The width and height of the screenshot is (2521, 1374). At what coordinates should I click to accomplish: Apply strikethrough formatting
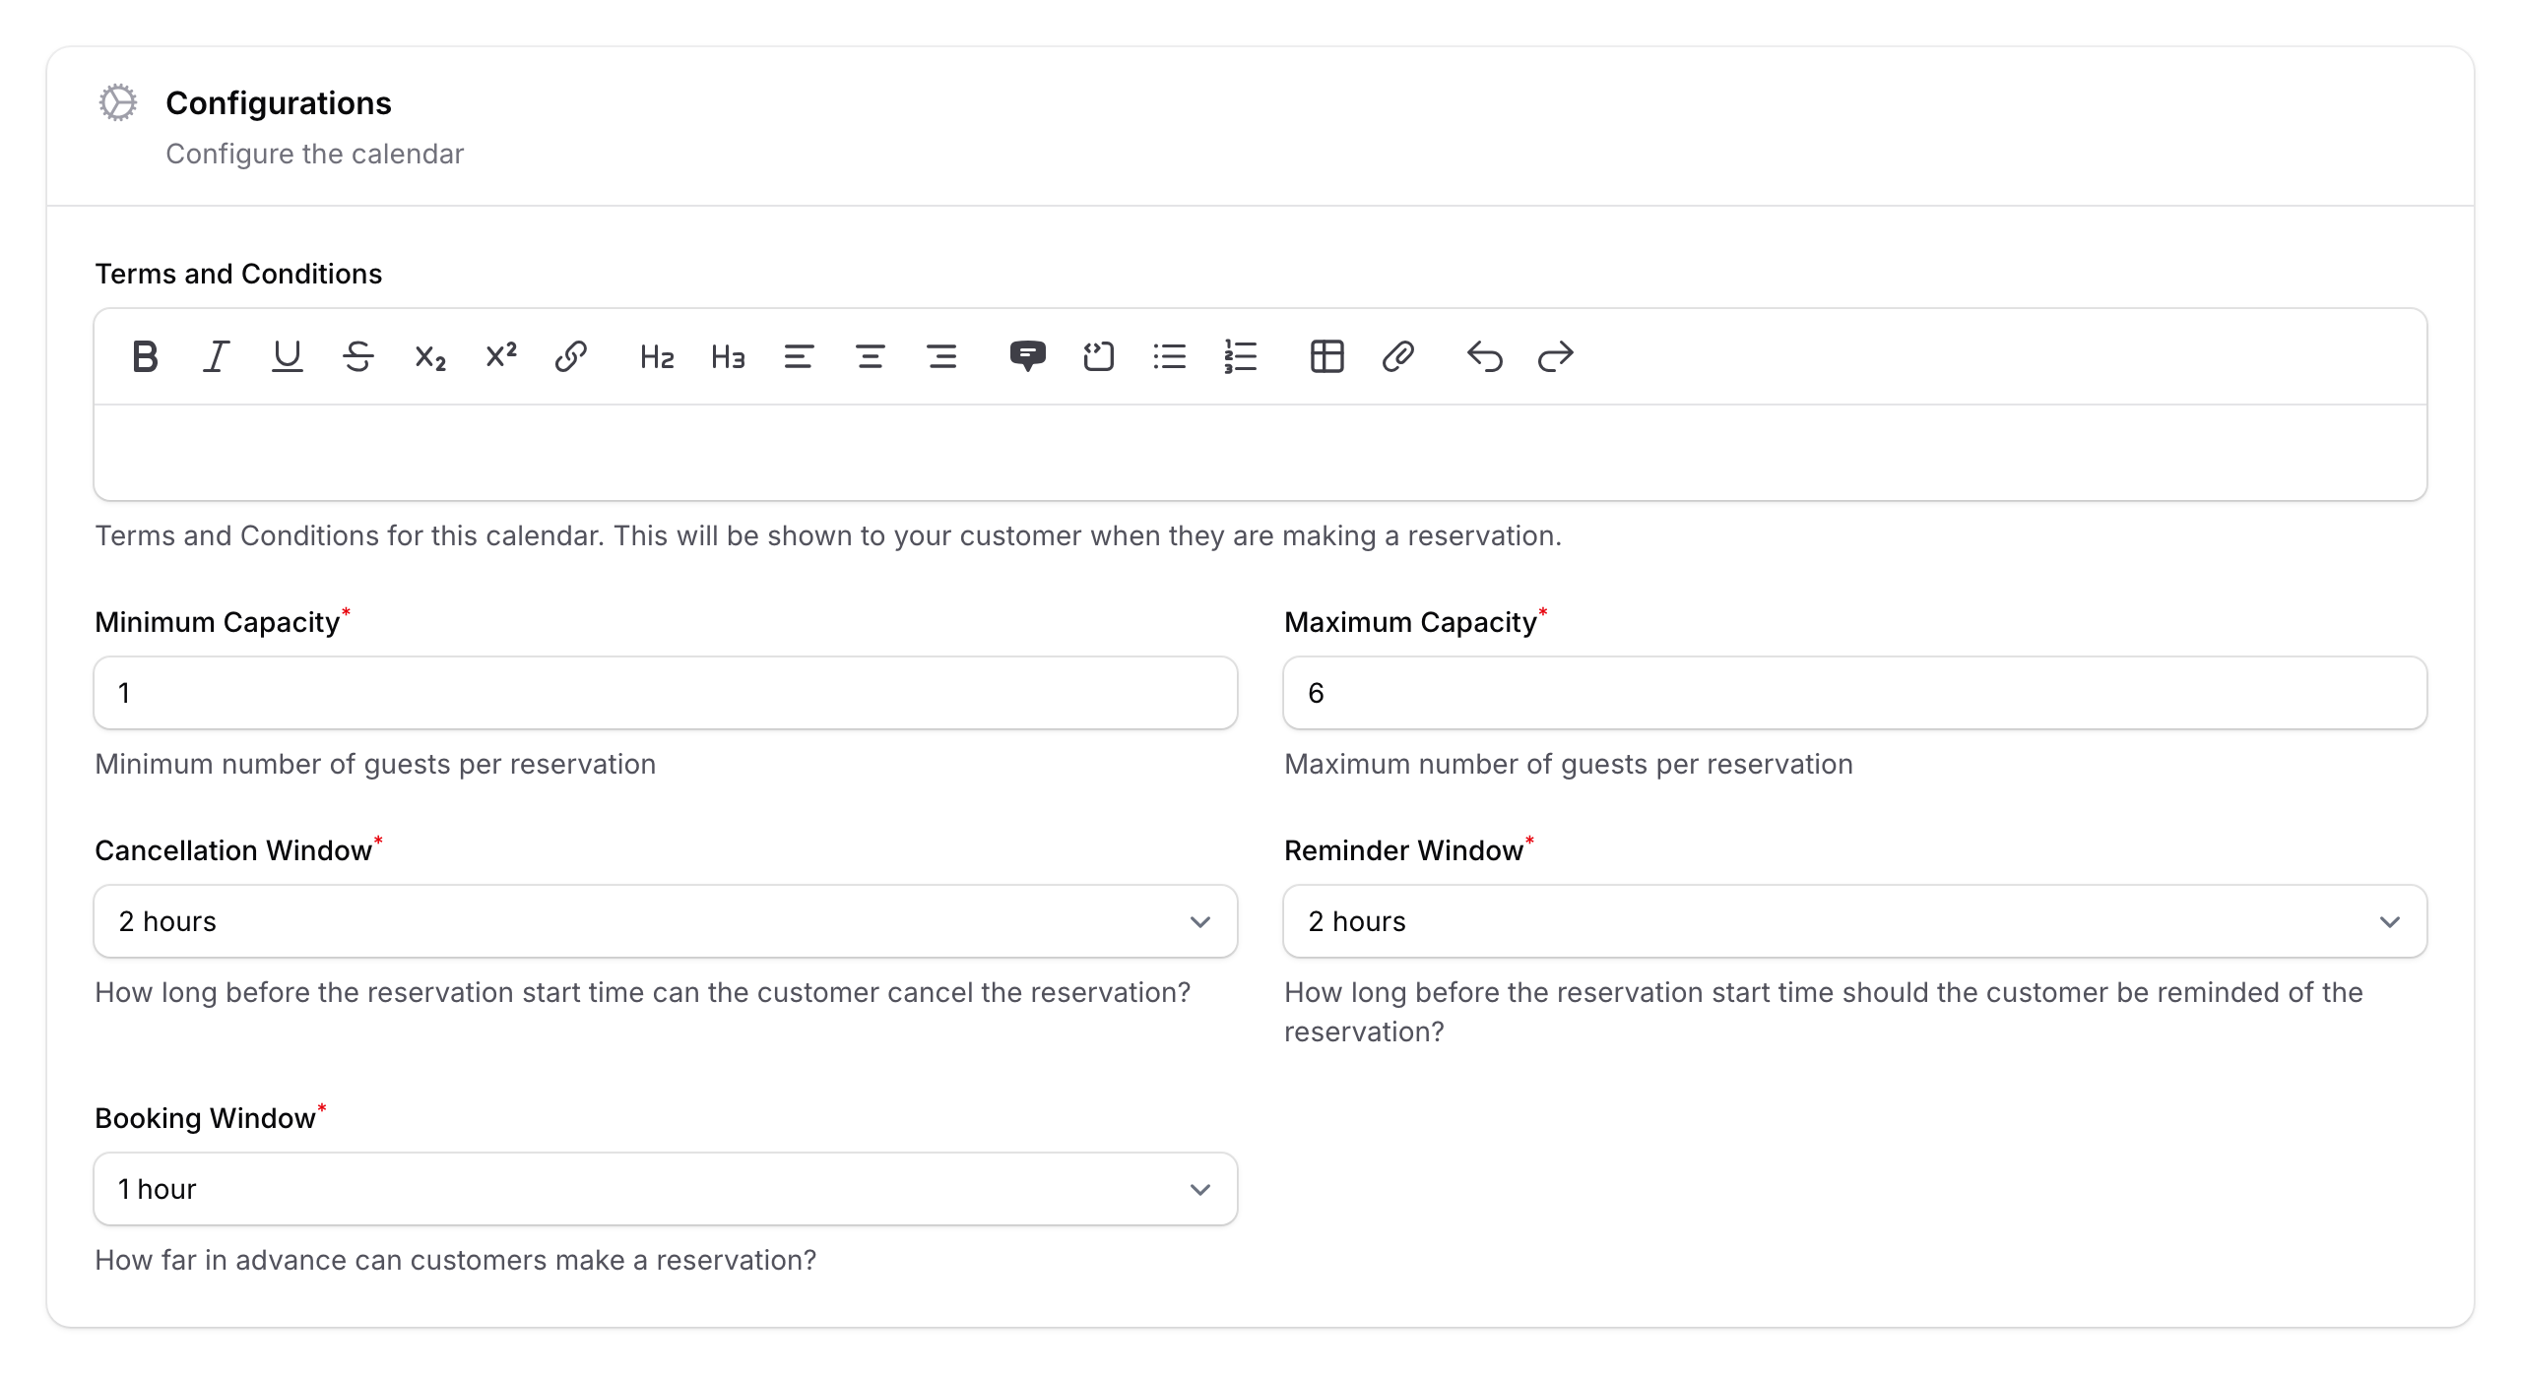pos(357,356)
